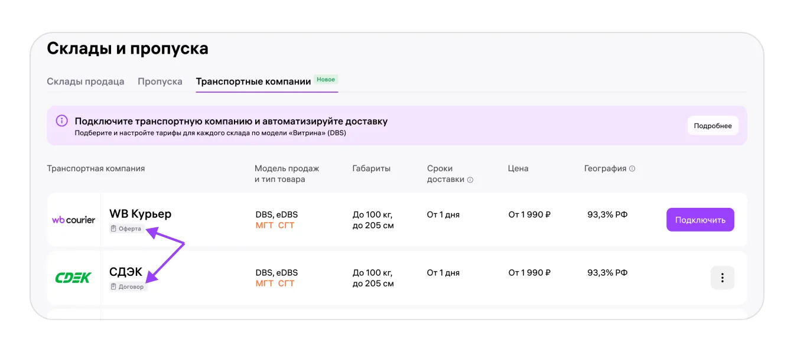794x352 pixels.
Task: Open the Склады продаца tab
Action: click(86, 82)
